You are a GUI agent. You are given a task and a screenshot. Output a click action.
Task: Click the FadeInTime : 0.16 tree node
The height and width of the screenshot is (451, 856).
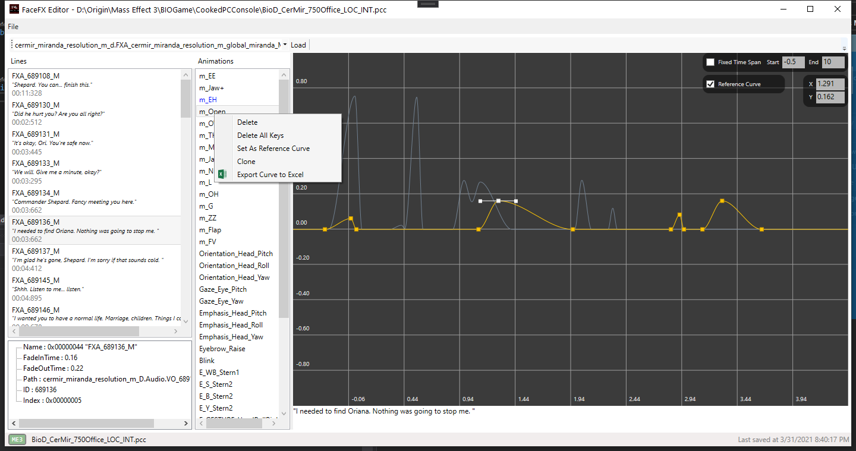pos(51,358)
